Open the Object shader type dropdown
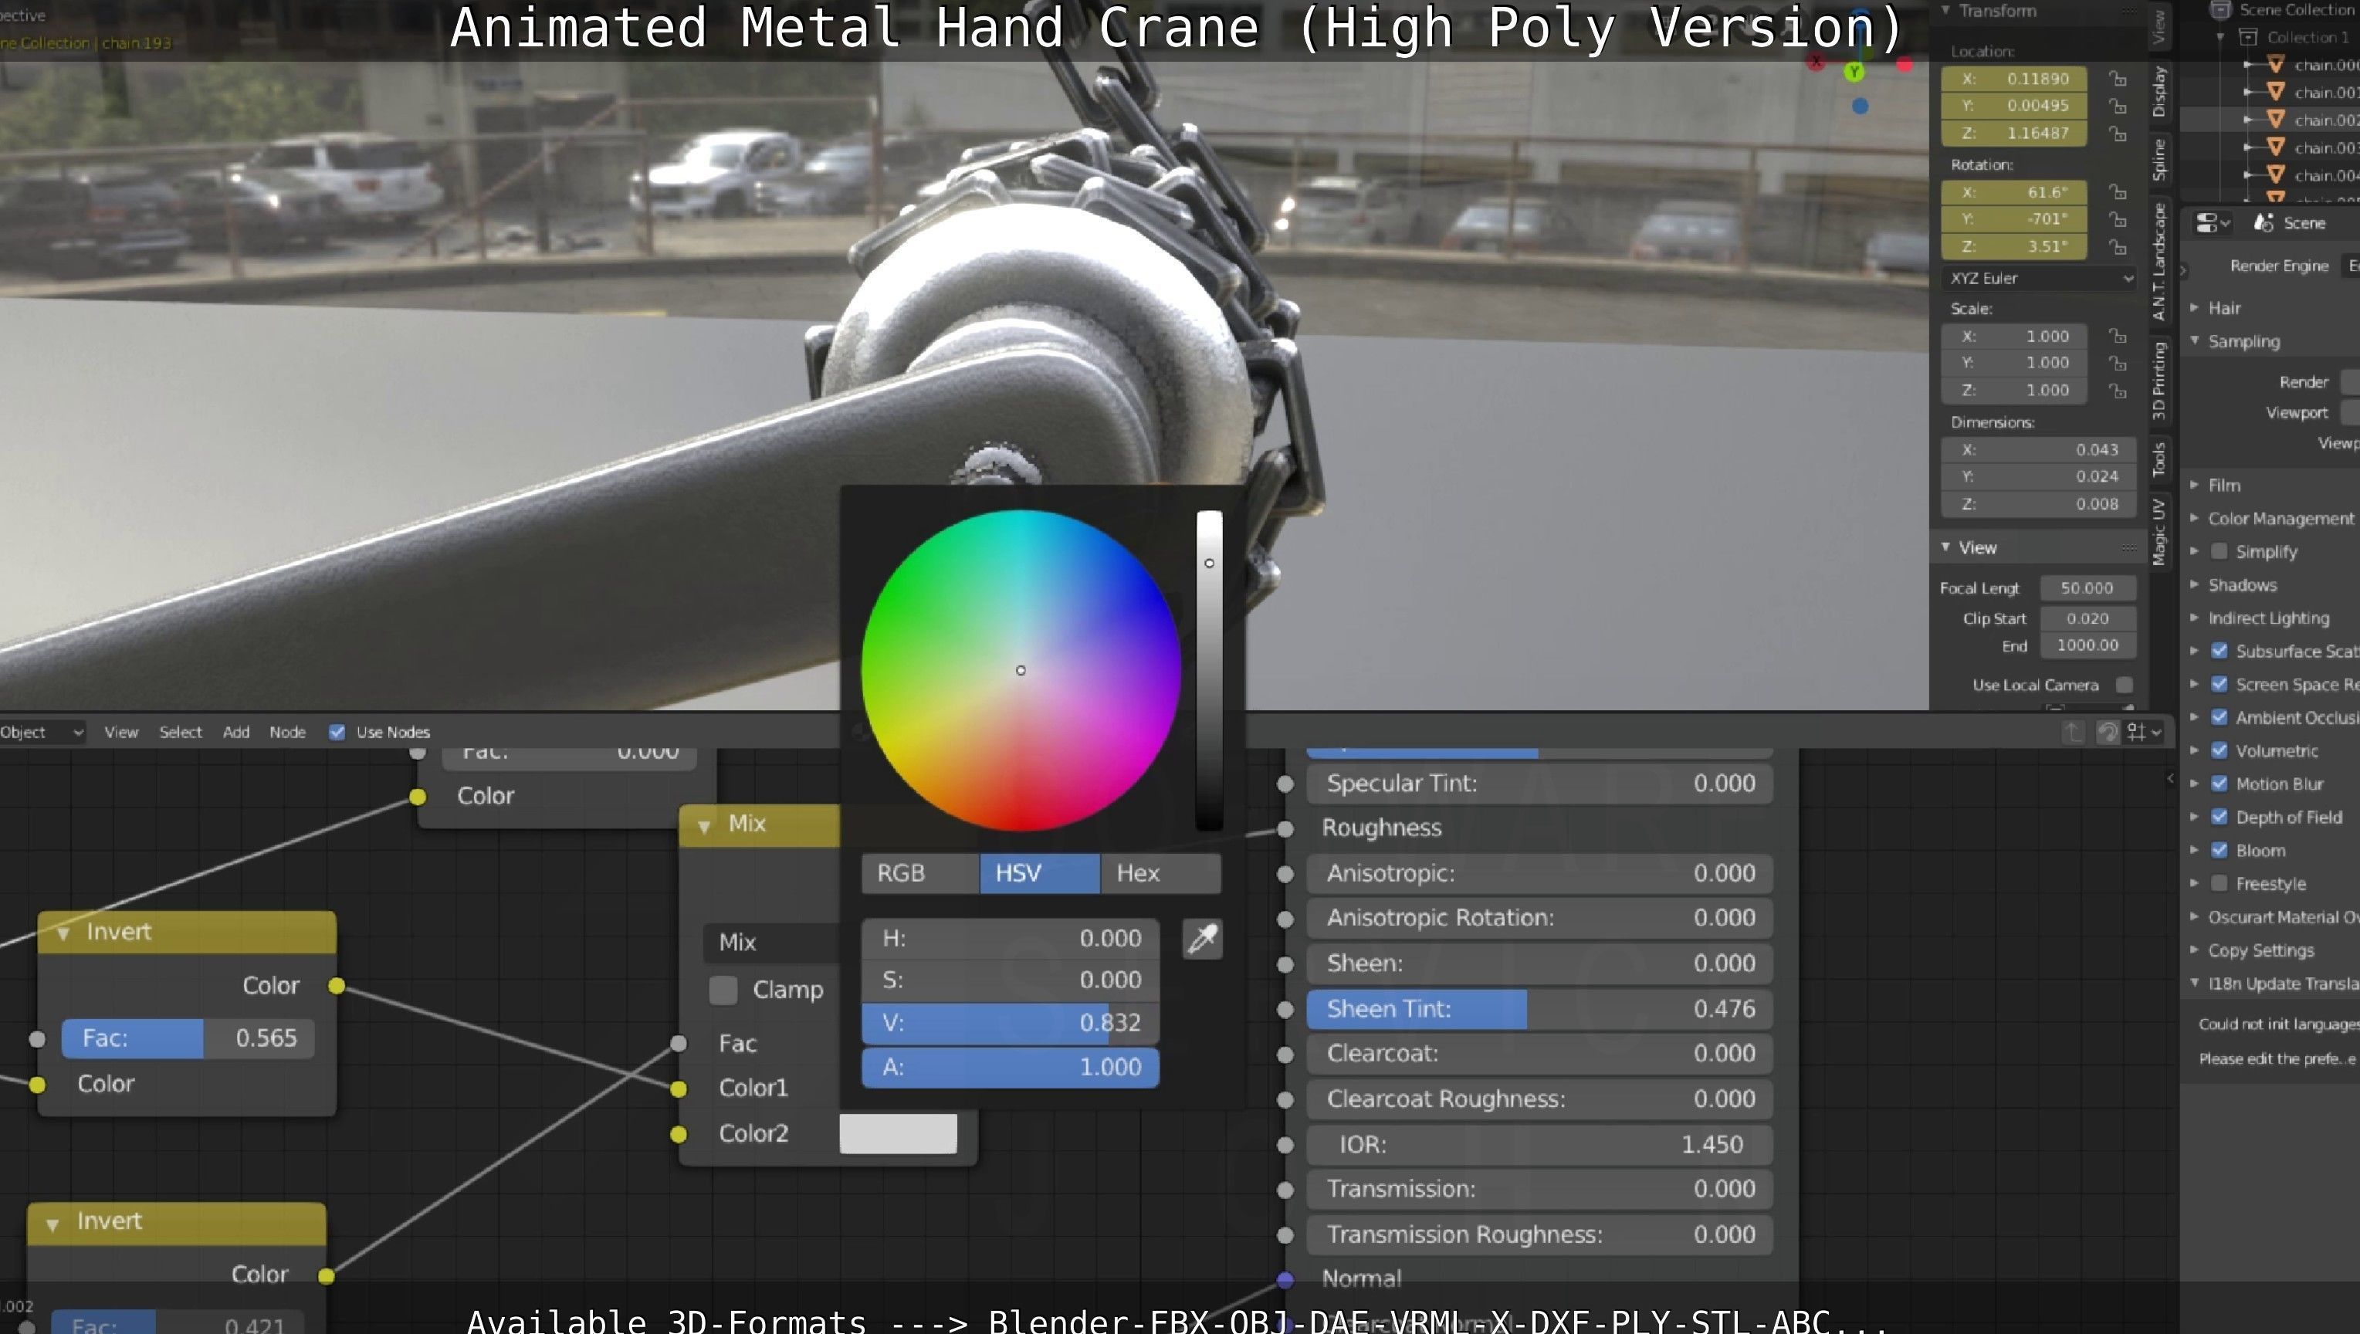 pos(42,732)
